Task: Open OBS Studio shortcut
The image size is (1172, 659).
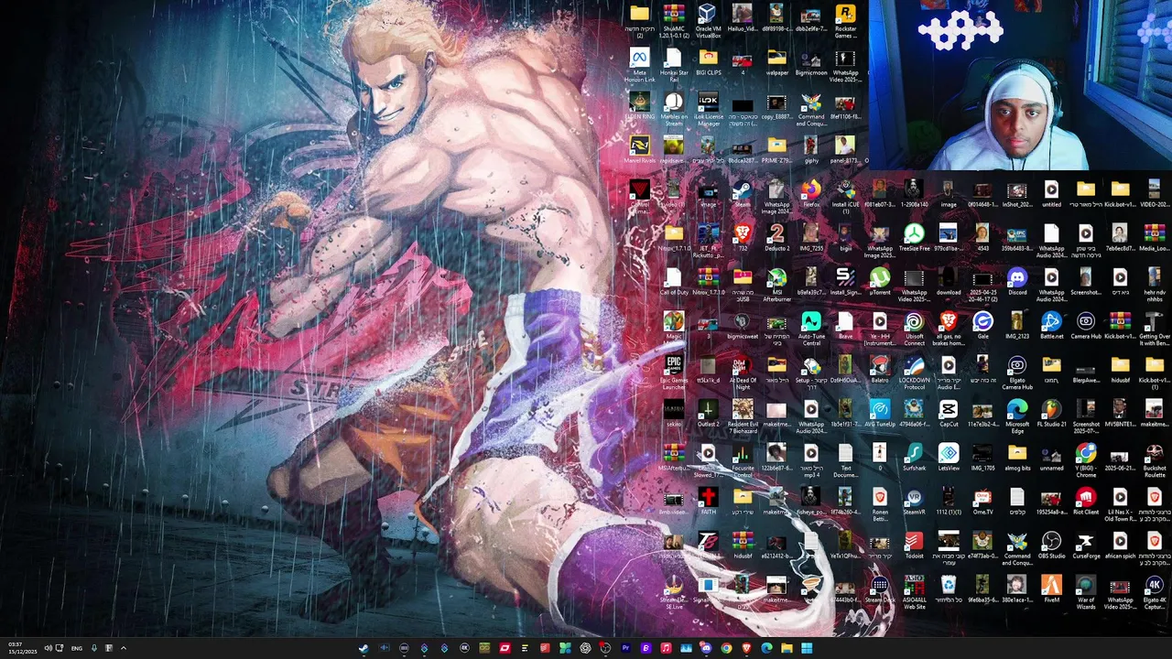Action: coord(1051,546)
